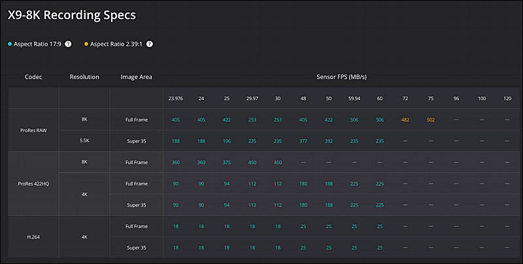Viewport: 523px width, 264px height.
Task: Select the 120 fps column header
Action: [x=507, y=99]
